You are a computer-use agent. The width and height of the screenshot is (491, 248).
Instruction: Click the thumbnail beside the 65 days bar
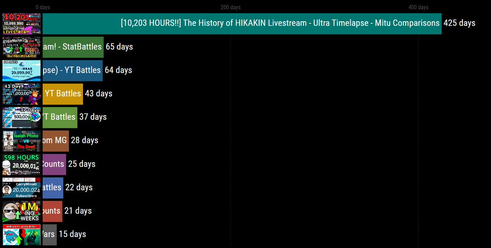[22, 47]
